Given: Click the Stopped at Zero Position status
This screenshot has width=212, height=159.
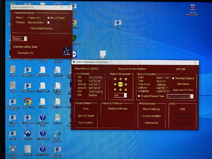Looking at the screenshot, I should [132, 69].
